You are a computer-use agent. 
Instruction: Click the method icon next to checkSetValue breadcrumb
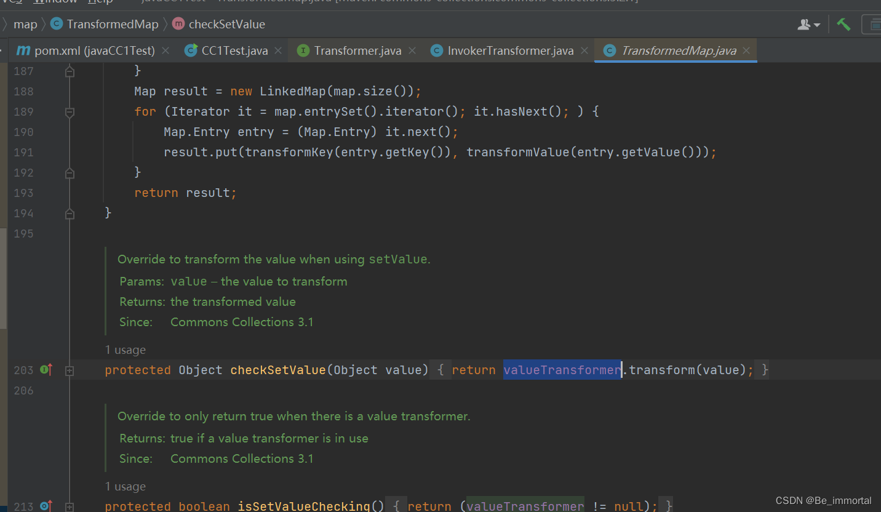pos(178,24)
